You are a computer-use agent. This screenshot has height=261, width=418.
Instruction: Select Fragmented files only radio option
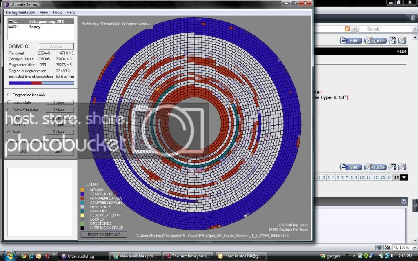tap(9, 95)
